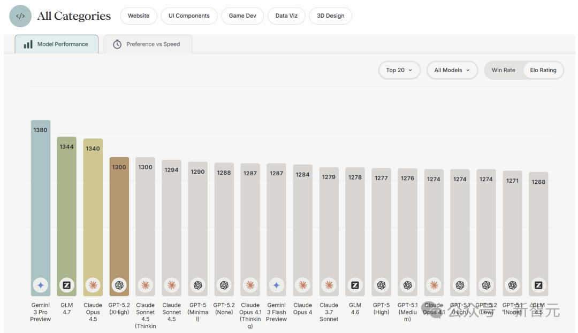
Task: Choose the Data Viz category
Action: (286, 16)
